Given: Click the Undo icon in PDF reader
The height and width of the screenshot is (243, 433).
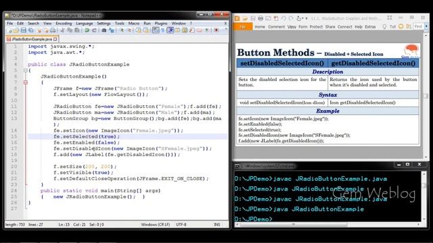Looking at the screenshot, I should click(283, 18).
